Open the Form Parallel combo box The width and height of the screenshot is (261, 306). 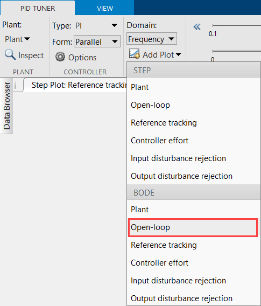97,41
